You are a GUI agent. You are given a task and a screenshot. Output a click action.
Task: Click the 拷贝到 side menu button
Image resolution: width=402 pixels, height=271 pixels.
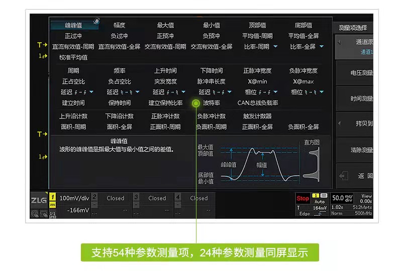[355, 124]
